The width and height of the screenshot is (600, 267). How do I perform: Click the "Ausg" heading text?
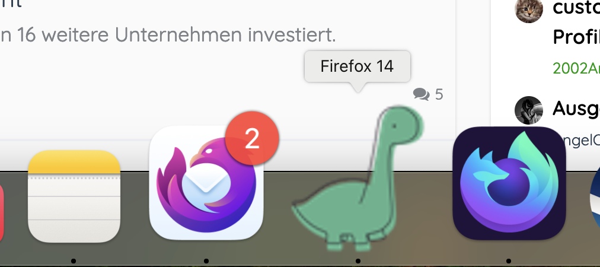pyautogui.click(x=576, y=109)
